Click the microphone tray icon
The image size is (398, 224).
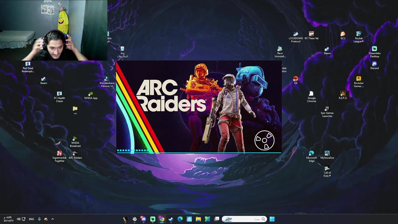(x=39, y=219)
